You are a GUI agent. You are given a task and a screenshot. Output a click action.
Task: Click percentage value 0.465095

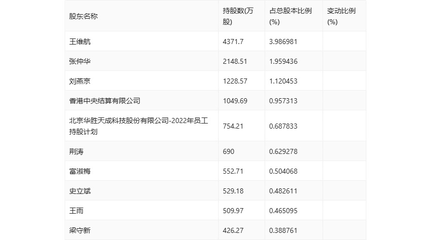coord(283,211)
